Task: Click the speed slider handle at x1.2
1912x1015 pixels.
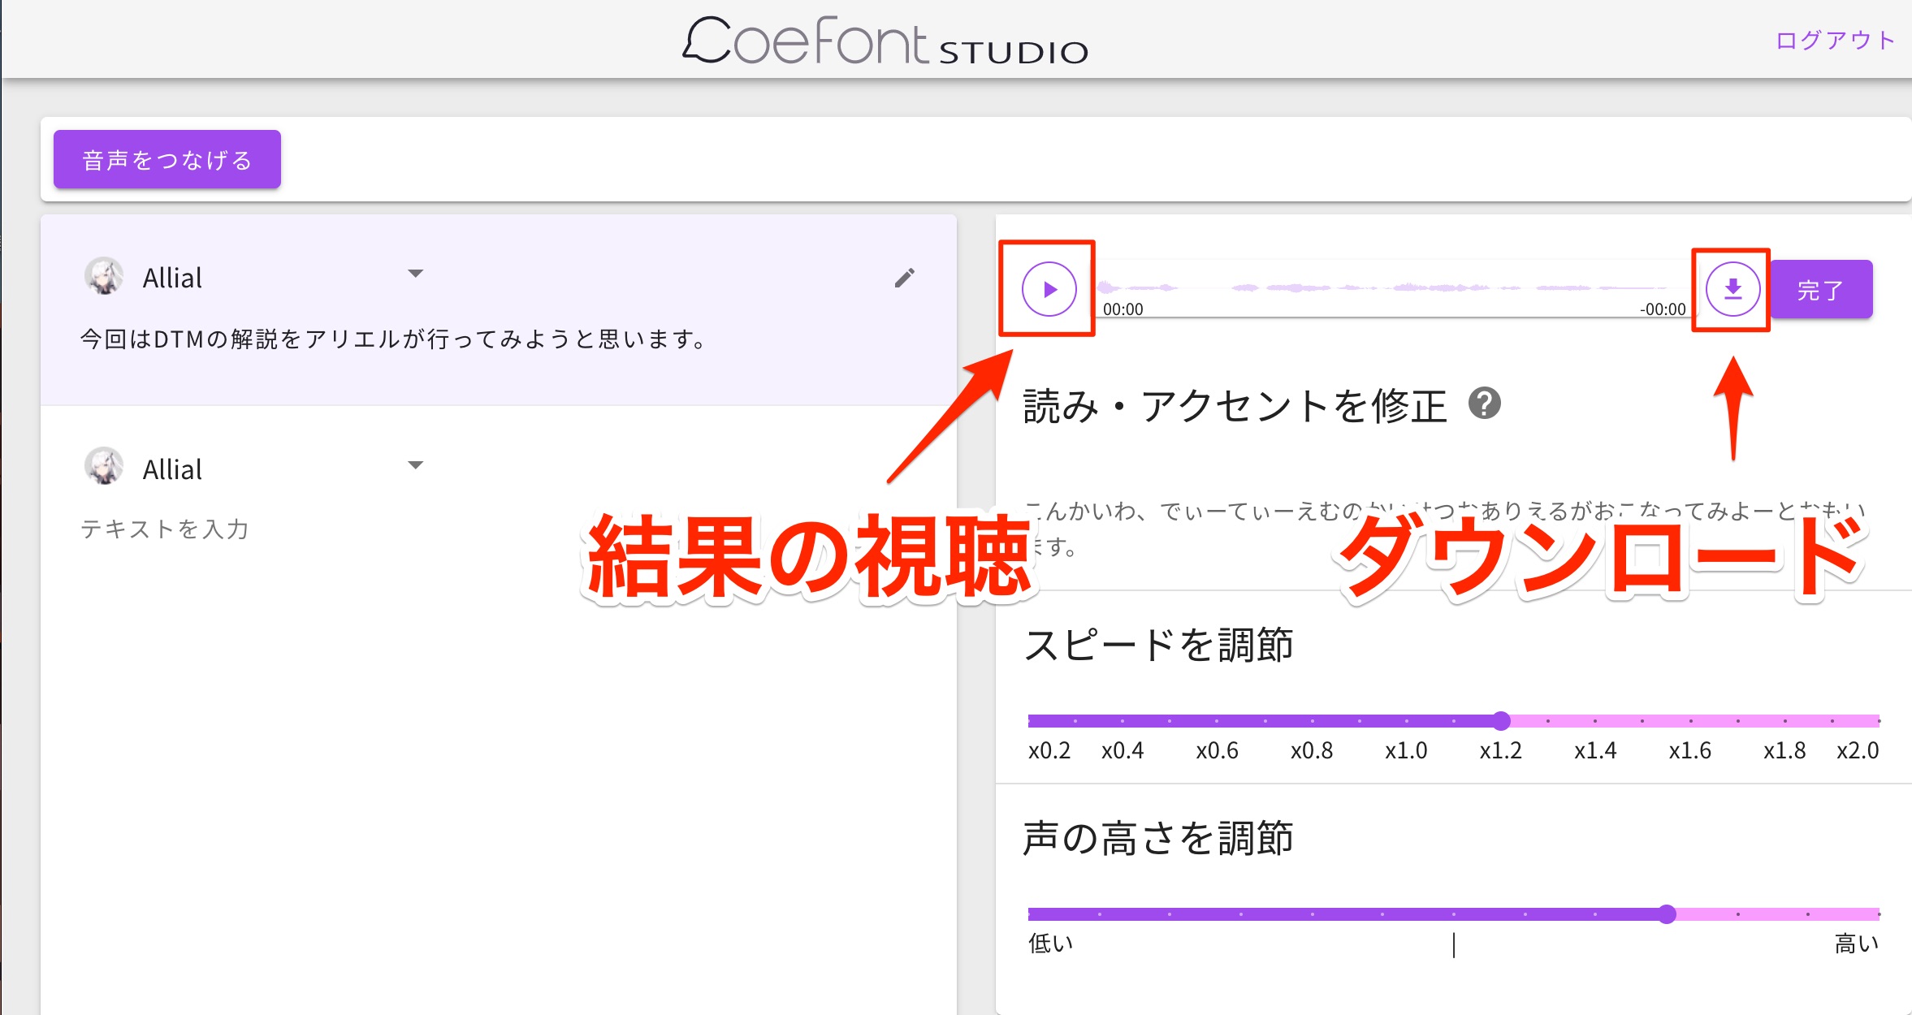Action: pos(1501,720)
